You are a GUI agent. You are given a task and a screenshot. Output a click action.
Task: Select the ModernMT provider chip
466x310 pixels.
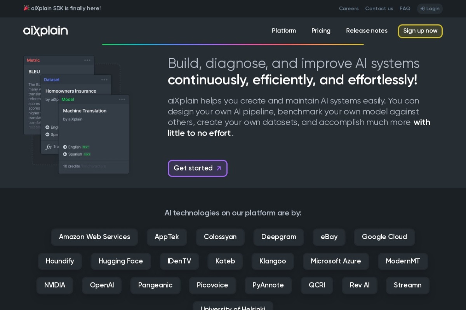point(403,261)
